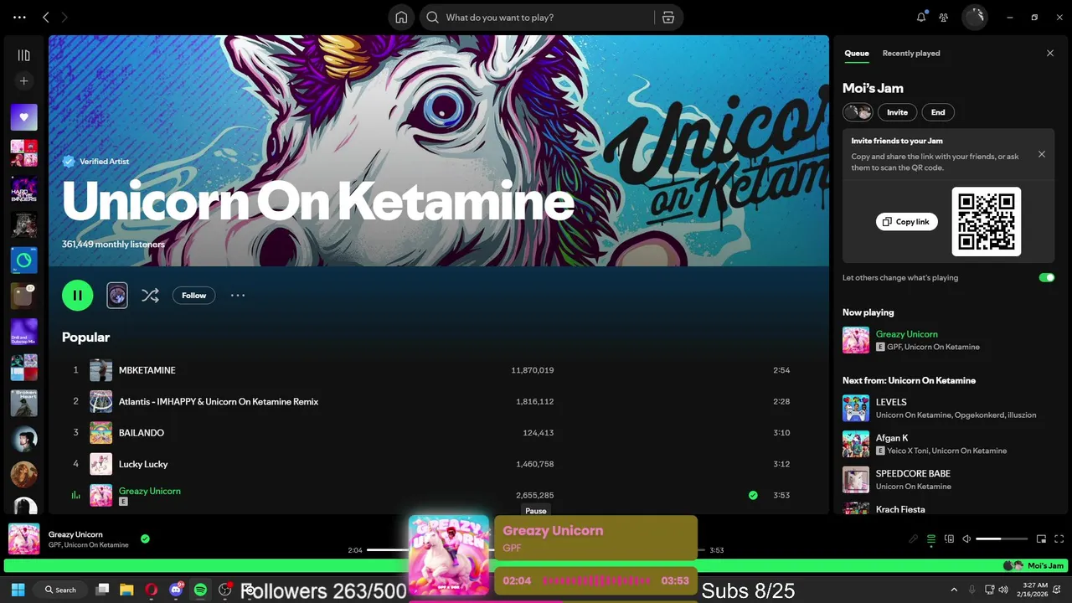
Task: Open Moi's Jam green bar label
Action: coord(1045,565)
